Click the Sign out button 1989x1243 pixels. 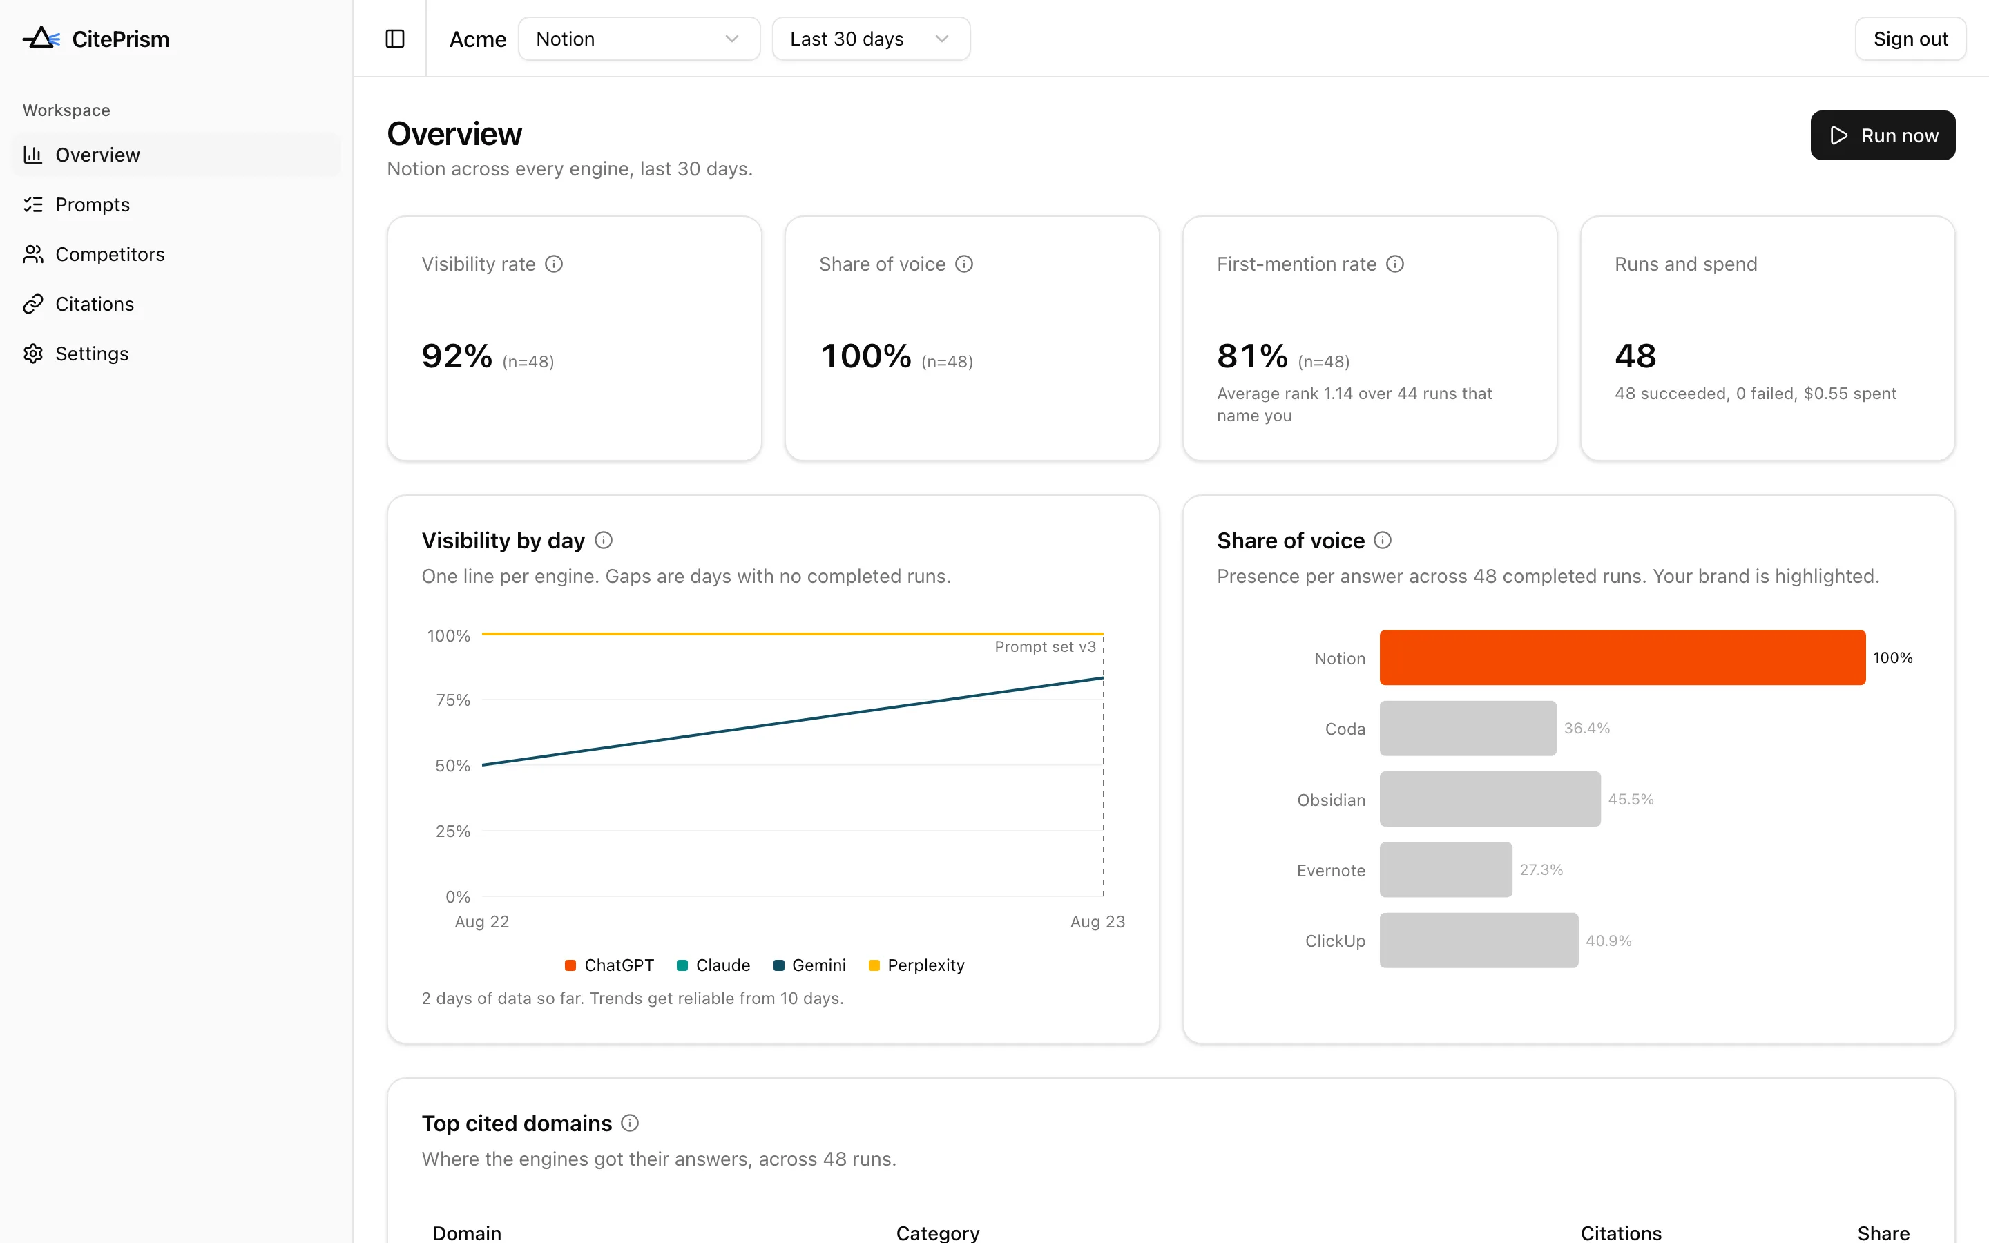tap(1910, 39)
